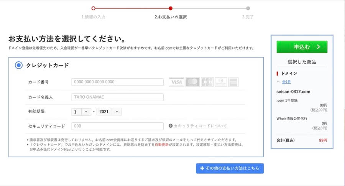
Task: Click その他の支払い方法はこちら button
Action: 230,169
